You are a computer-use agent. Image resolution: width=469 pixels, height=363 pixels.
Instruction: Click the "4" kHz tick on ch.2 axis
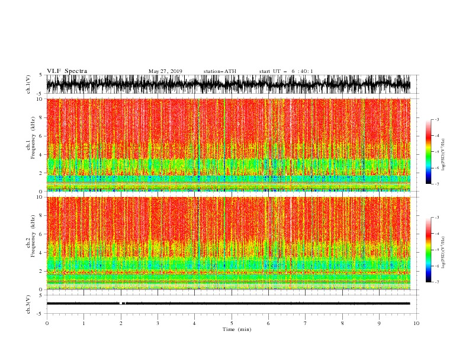(x=41, y=253)
